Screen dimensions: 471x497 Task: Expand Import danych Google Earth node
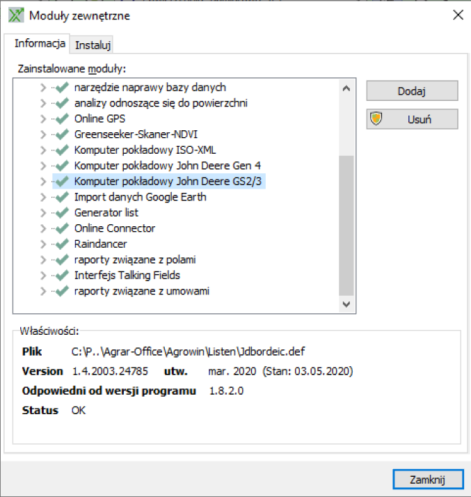click(x=43, y=197)
